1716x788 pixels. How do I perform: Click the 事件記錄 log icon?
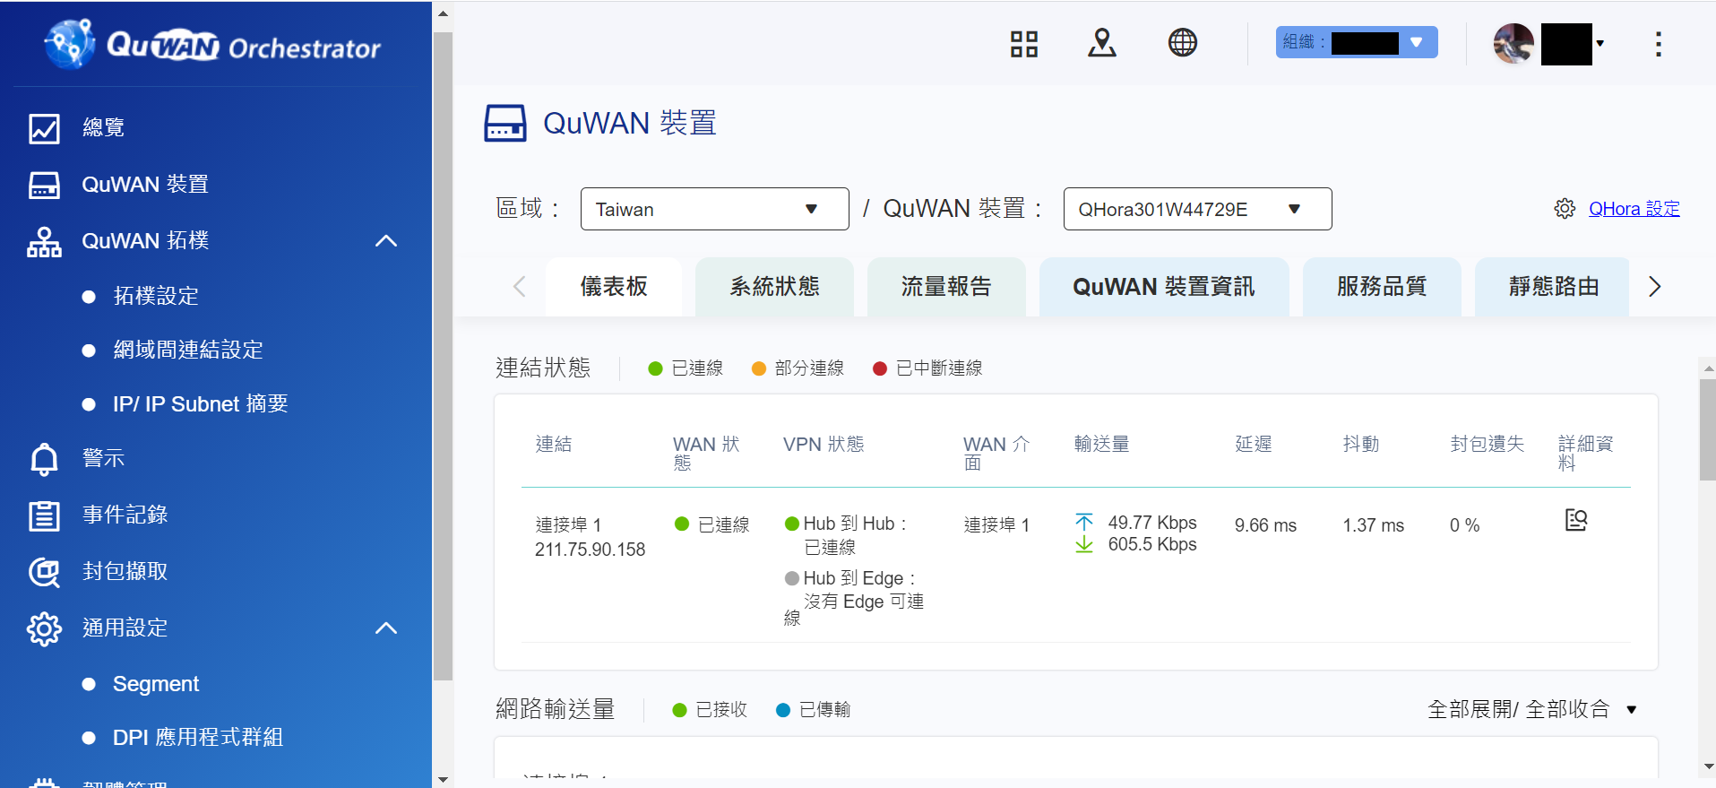pyautogui.click(x=44, y=515)
